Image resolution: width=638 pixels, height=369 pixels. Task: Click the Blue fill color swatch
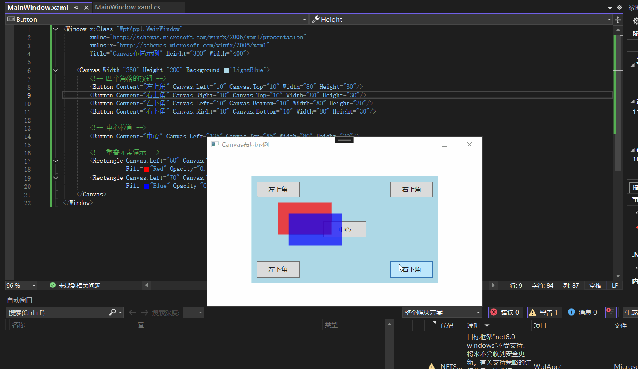coord(146,186)
